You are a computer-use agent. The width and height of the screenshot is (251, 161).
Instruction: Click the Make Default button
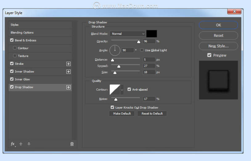[122, 114]
